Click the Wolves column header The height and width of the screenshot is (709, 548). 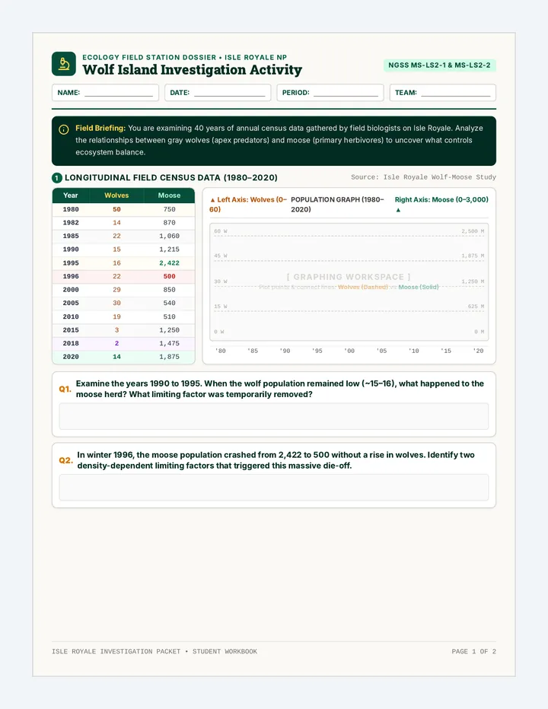tap(116, 196)
